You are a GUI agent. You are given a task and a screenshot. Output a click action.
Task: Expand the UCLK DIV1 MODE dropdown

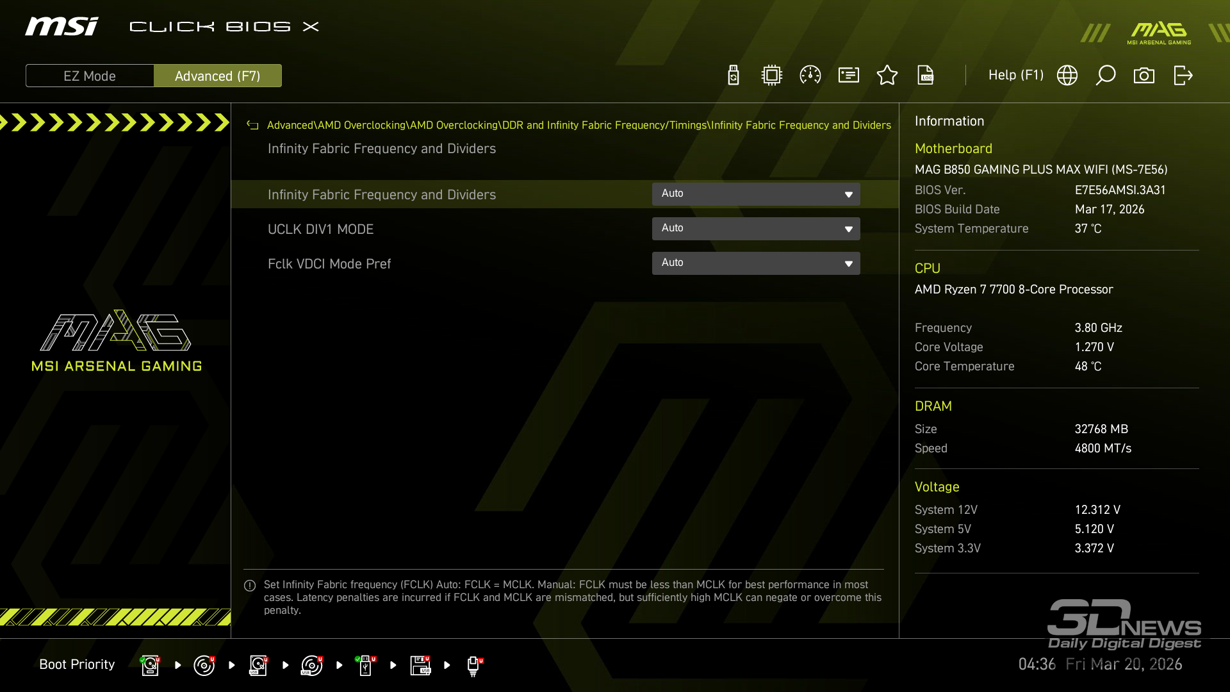[756, 229]
